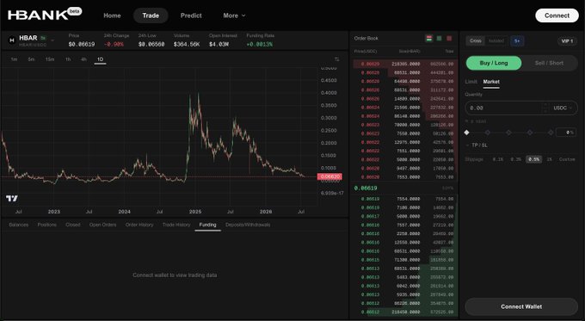The width and height of the screenshot is (585, 321).
Task: Set slippage to 1%
Action: (x=549, y=159)
